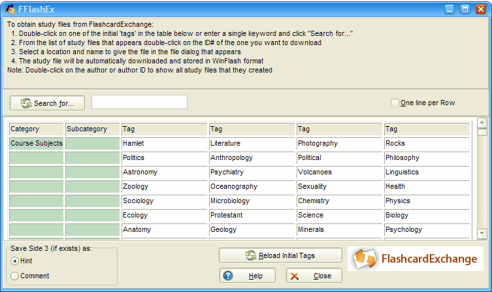Viewport: 492px width, 292px height.
Task: Click the Subcategory column header
Action: pyautogui.click(x=92, y=129)
